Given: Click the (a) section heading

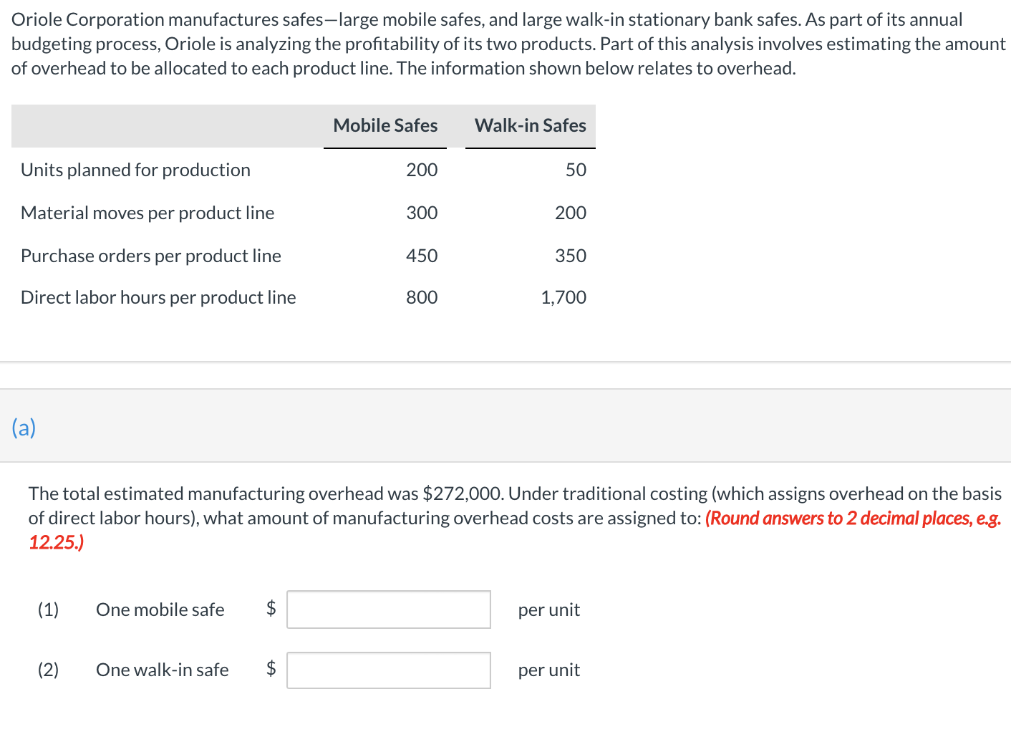Looking at the screenshot, I should coord(24,428).
